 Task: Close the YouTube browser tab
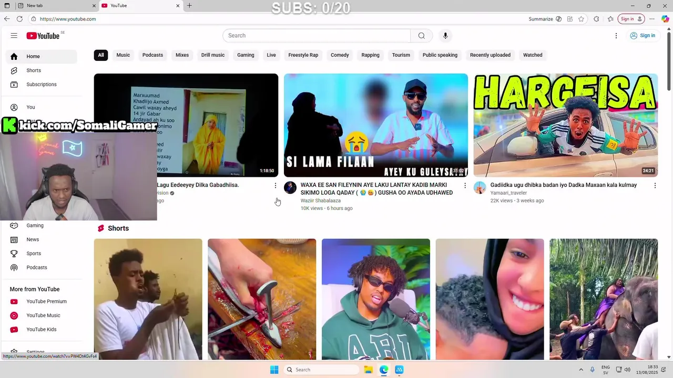click(x=178, y=6)
